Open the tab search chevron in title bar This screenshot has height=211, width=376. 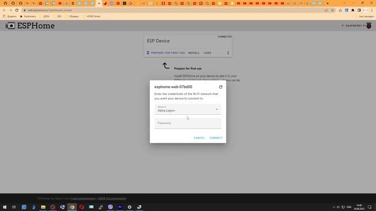(x=345, y=3)
